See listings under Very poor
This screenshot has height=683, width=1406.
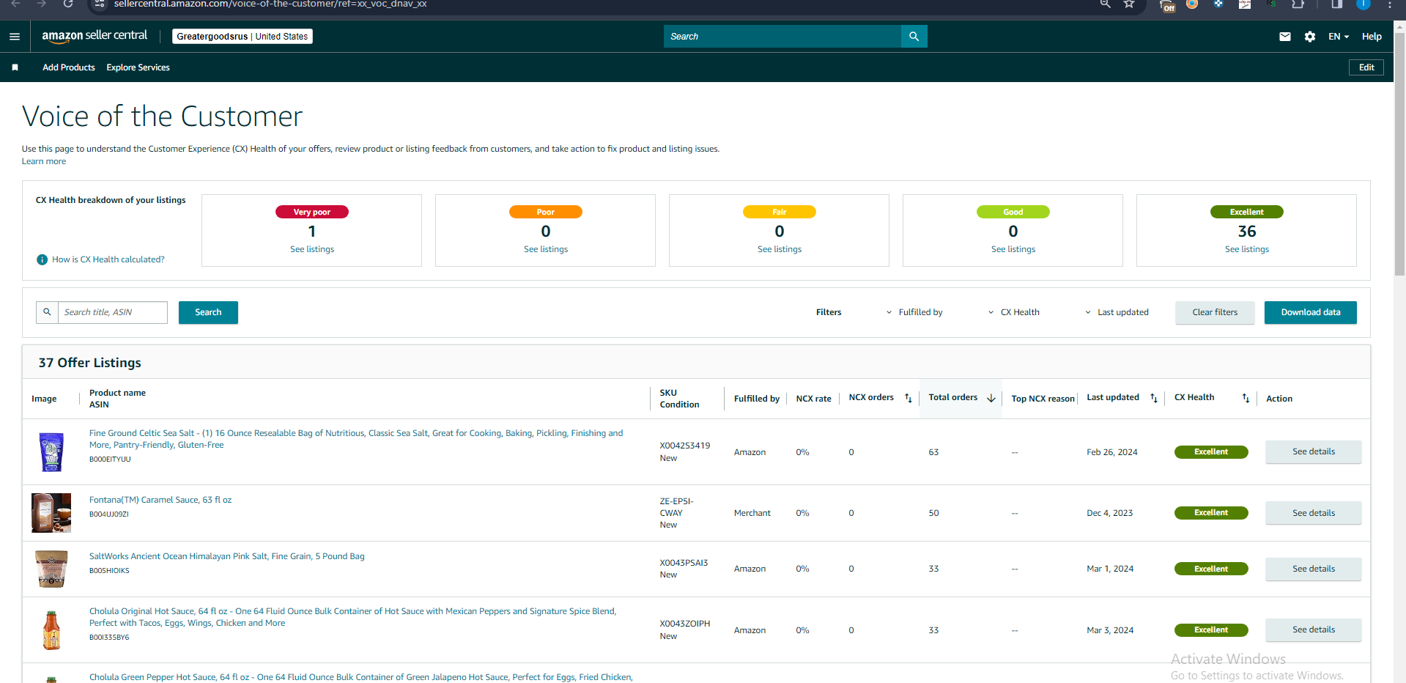pyautogui.click(x=312, y=249)
